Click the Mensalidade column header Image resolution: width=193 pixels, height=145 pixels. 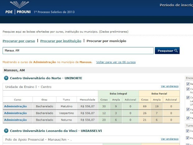click(x=87, y=99)
